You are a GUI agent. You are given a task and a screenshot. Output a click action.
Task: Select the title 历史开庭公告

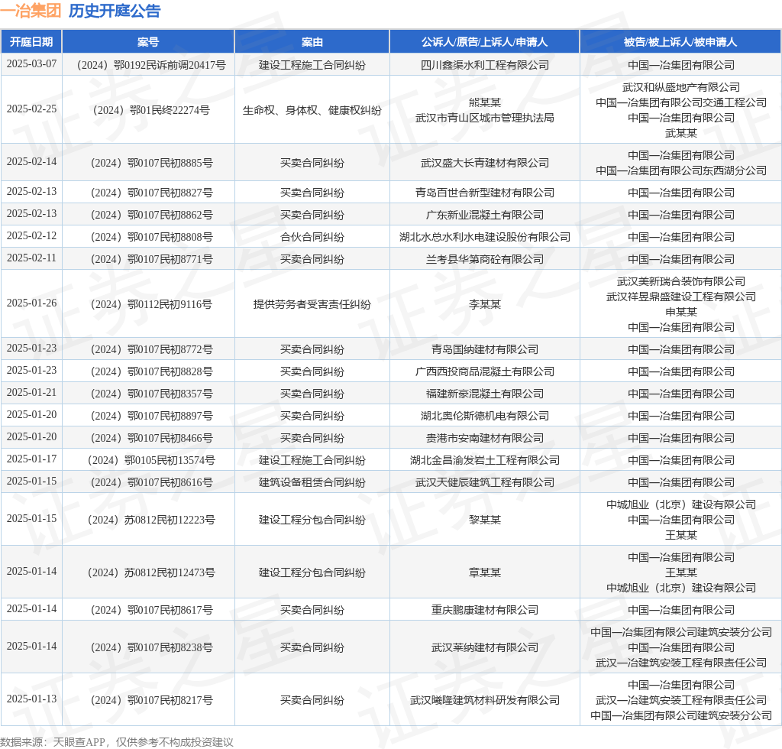tap(115, 11)
